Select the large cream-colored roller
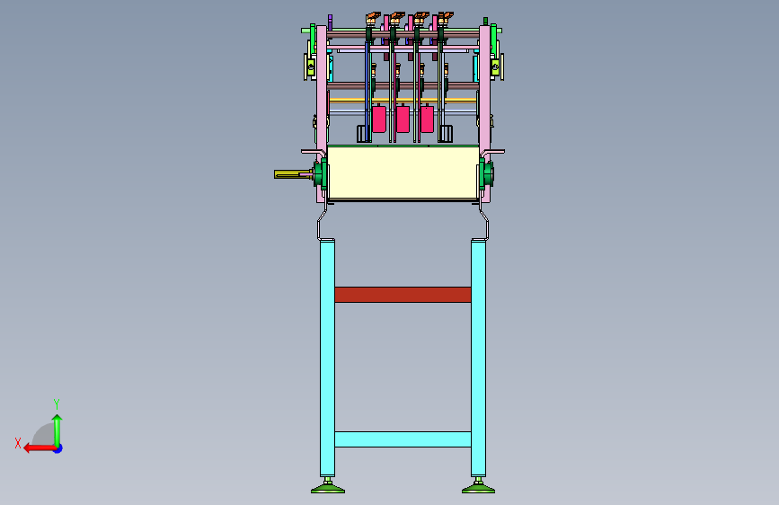This screenshot has width=779, height=505. [403, 173]
